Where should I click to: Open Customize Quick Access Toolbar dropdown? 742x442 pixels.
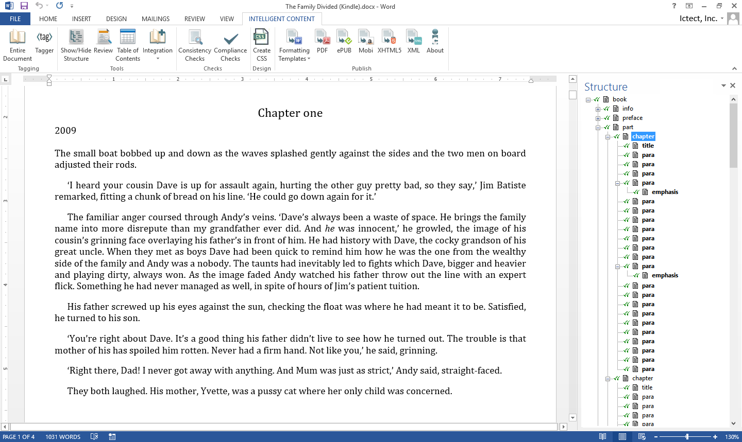72,6
